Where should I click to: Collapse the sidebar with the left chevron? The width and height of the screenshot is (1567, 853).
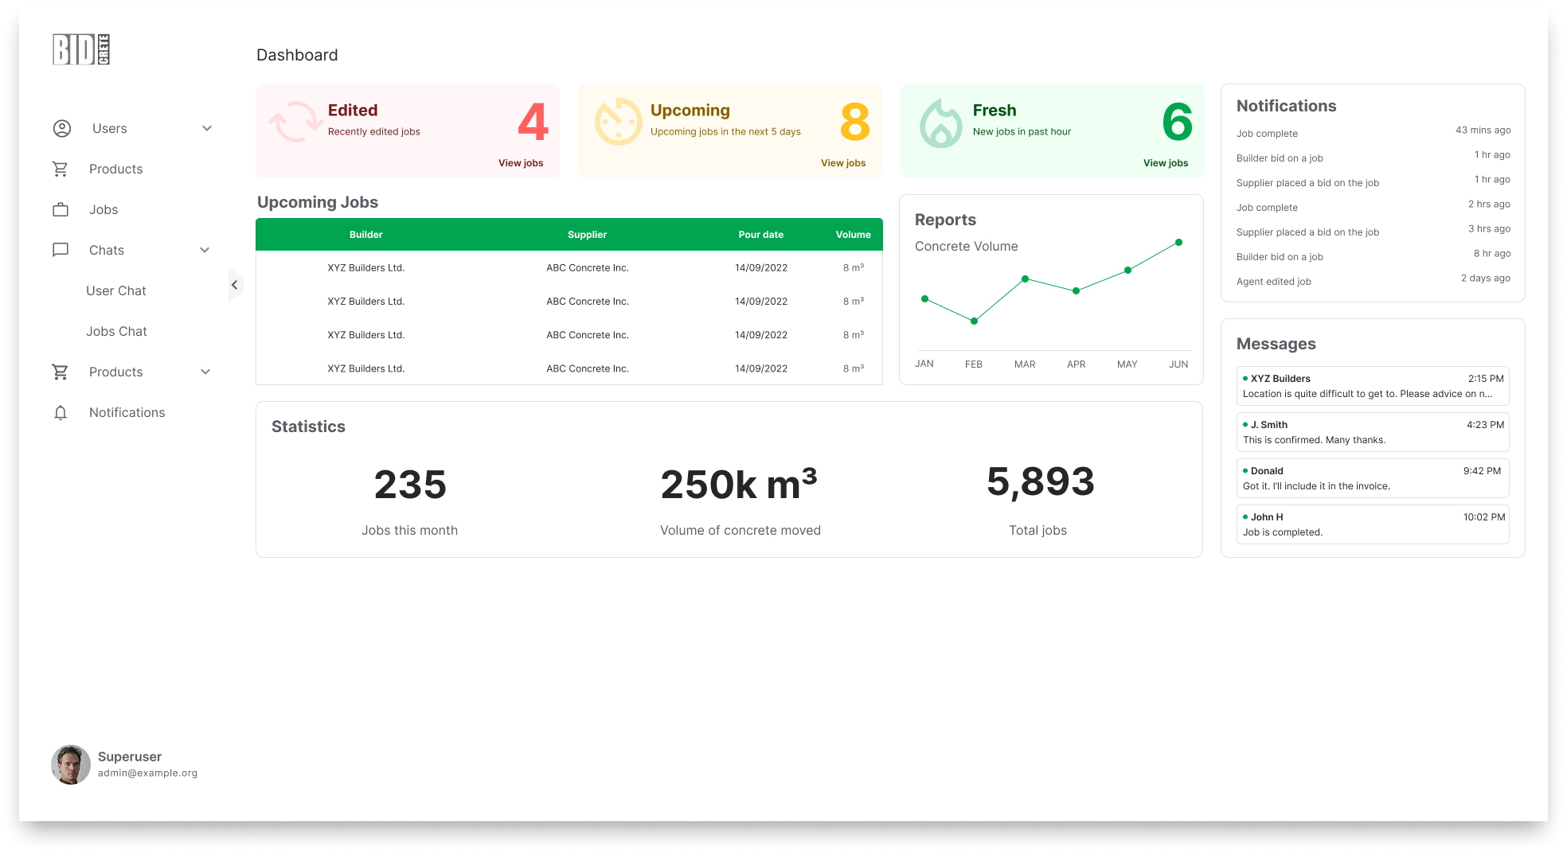[234, 285]
